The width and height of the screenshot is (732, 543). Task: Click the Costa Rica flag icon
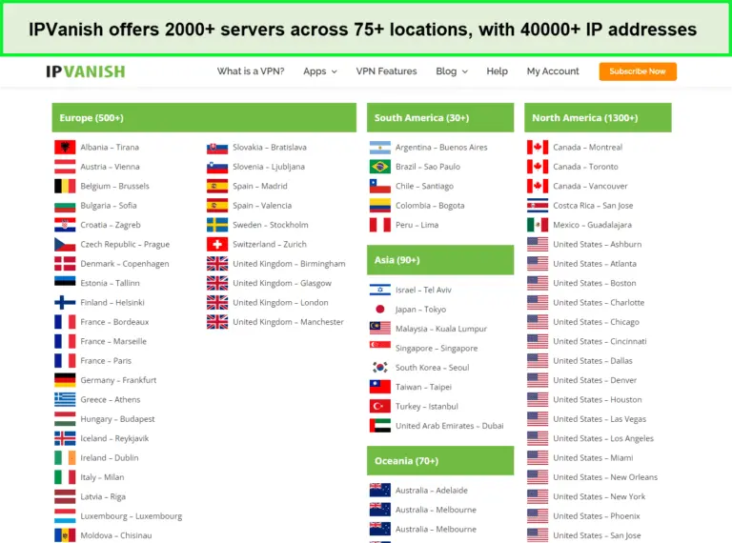coord(538,205)
